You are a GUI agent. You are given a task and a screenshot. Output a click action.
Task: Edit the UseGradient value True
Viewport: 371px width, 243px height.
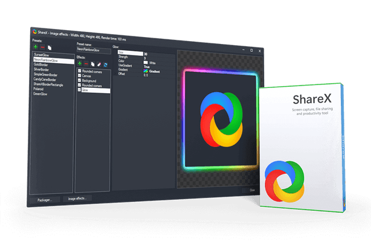pos(147,67)
